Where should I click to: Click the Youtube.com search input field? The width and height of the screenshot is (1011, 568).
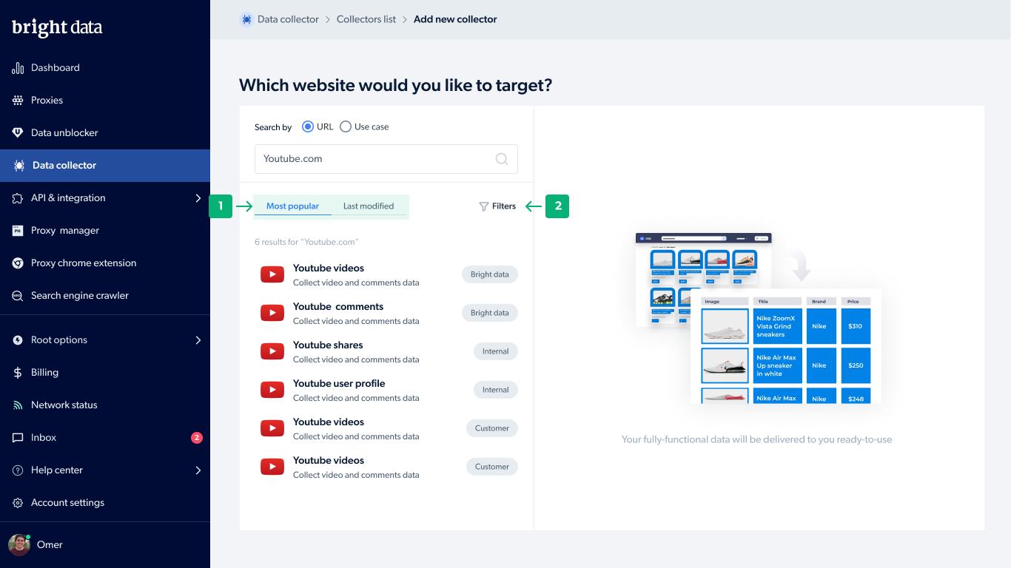(386, 159)
